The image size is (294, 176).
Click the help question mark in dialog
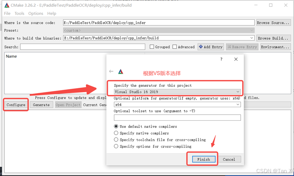click(221, 59)
